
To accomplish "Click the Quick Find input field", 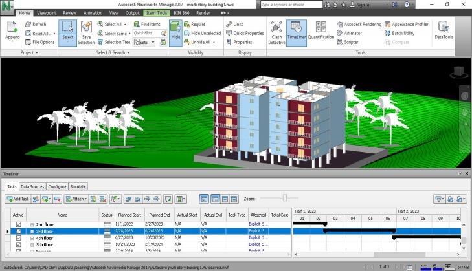I will [146, 33].
